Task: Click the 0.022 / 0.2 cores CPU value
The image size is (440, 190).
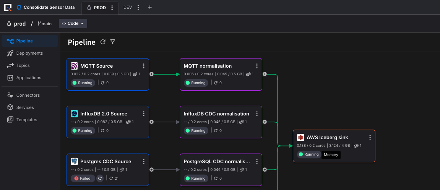Action: 86,74
